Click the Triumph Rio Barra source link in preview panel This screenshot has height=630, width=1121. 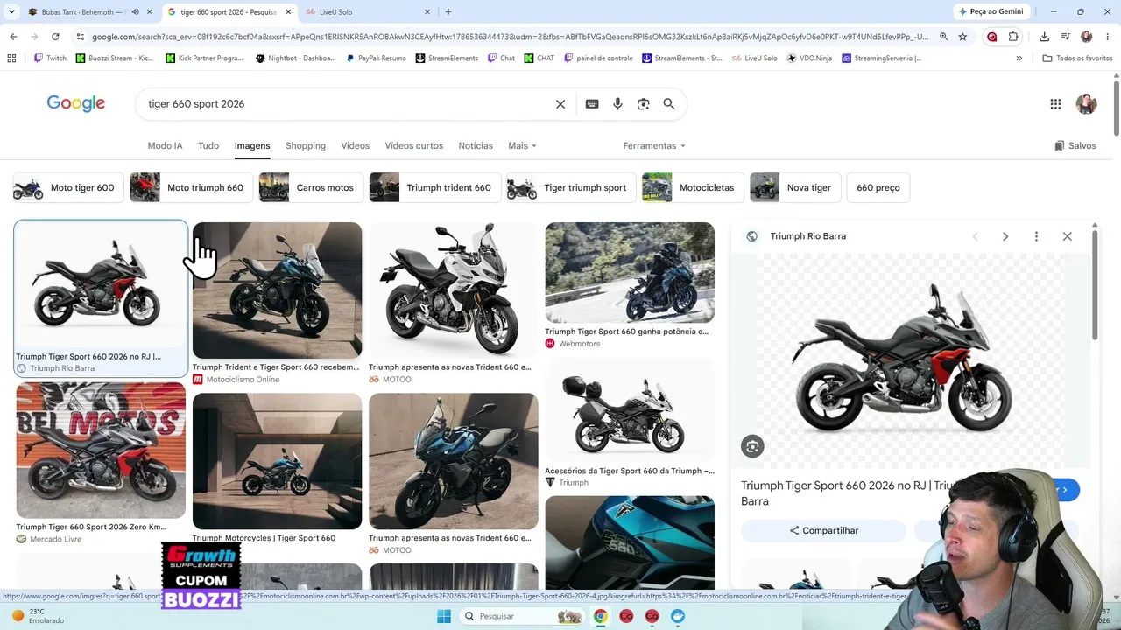click(x=807, y=236)
